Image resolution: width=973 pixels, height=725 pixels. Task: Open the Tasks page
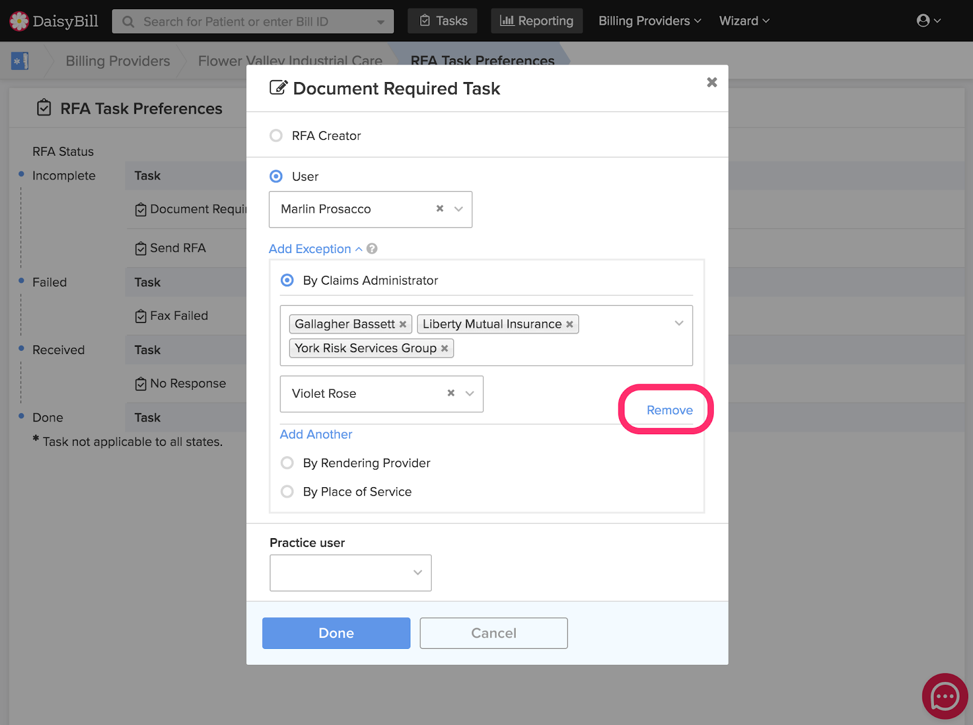(443, 21)
